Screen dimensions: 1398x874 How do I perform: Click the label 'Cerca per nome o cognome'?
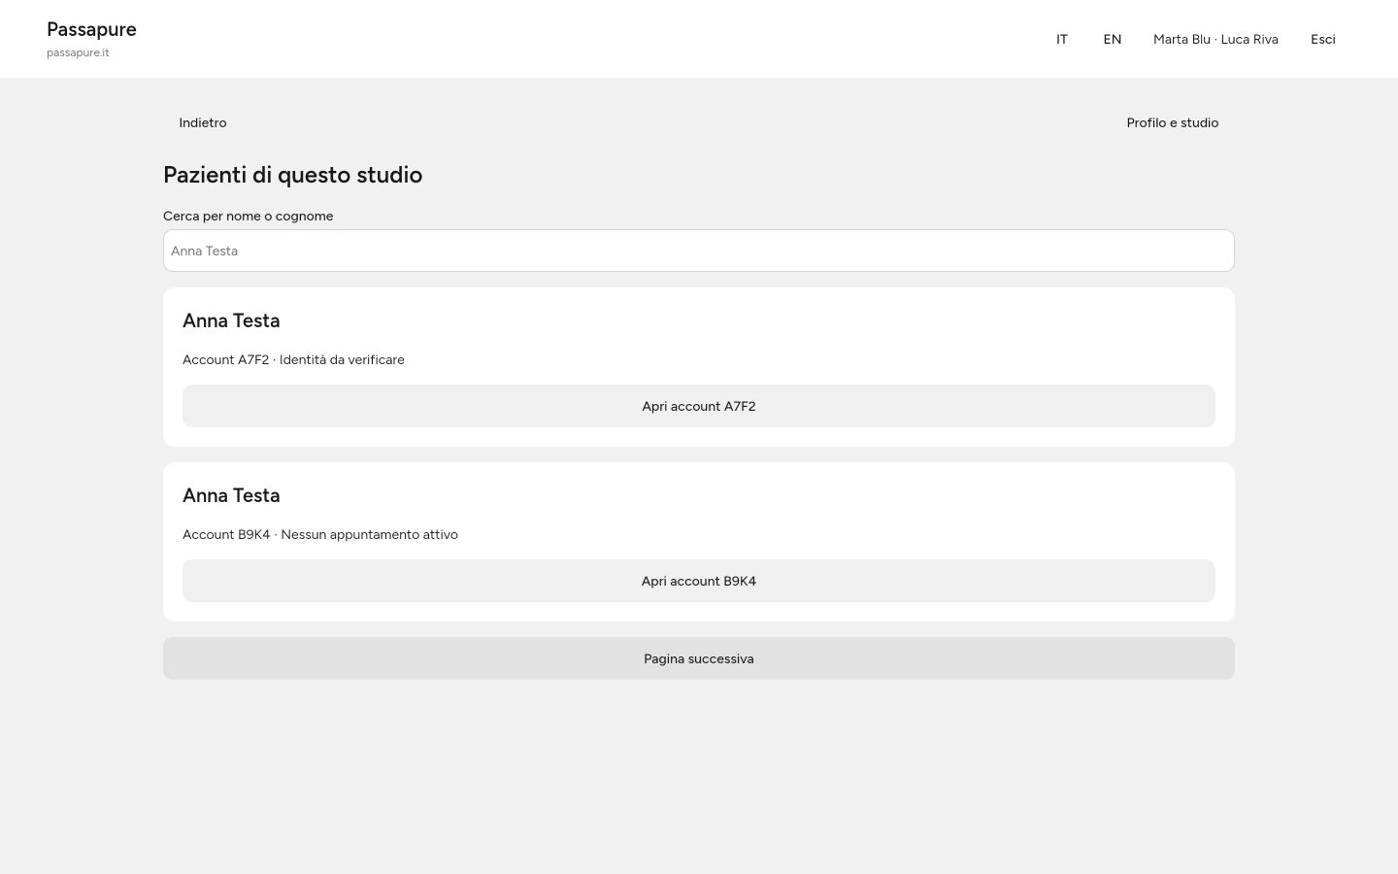coord(249,216)
